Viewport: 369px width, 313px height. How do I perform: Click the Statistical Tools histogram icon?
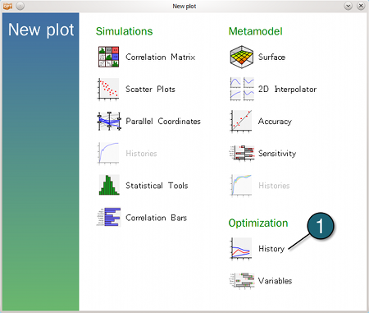click(109, 185)
